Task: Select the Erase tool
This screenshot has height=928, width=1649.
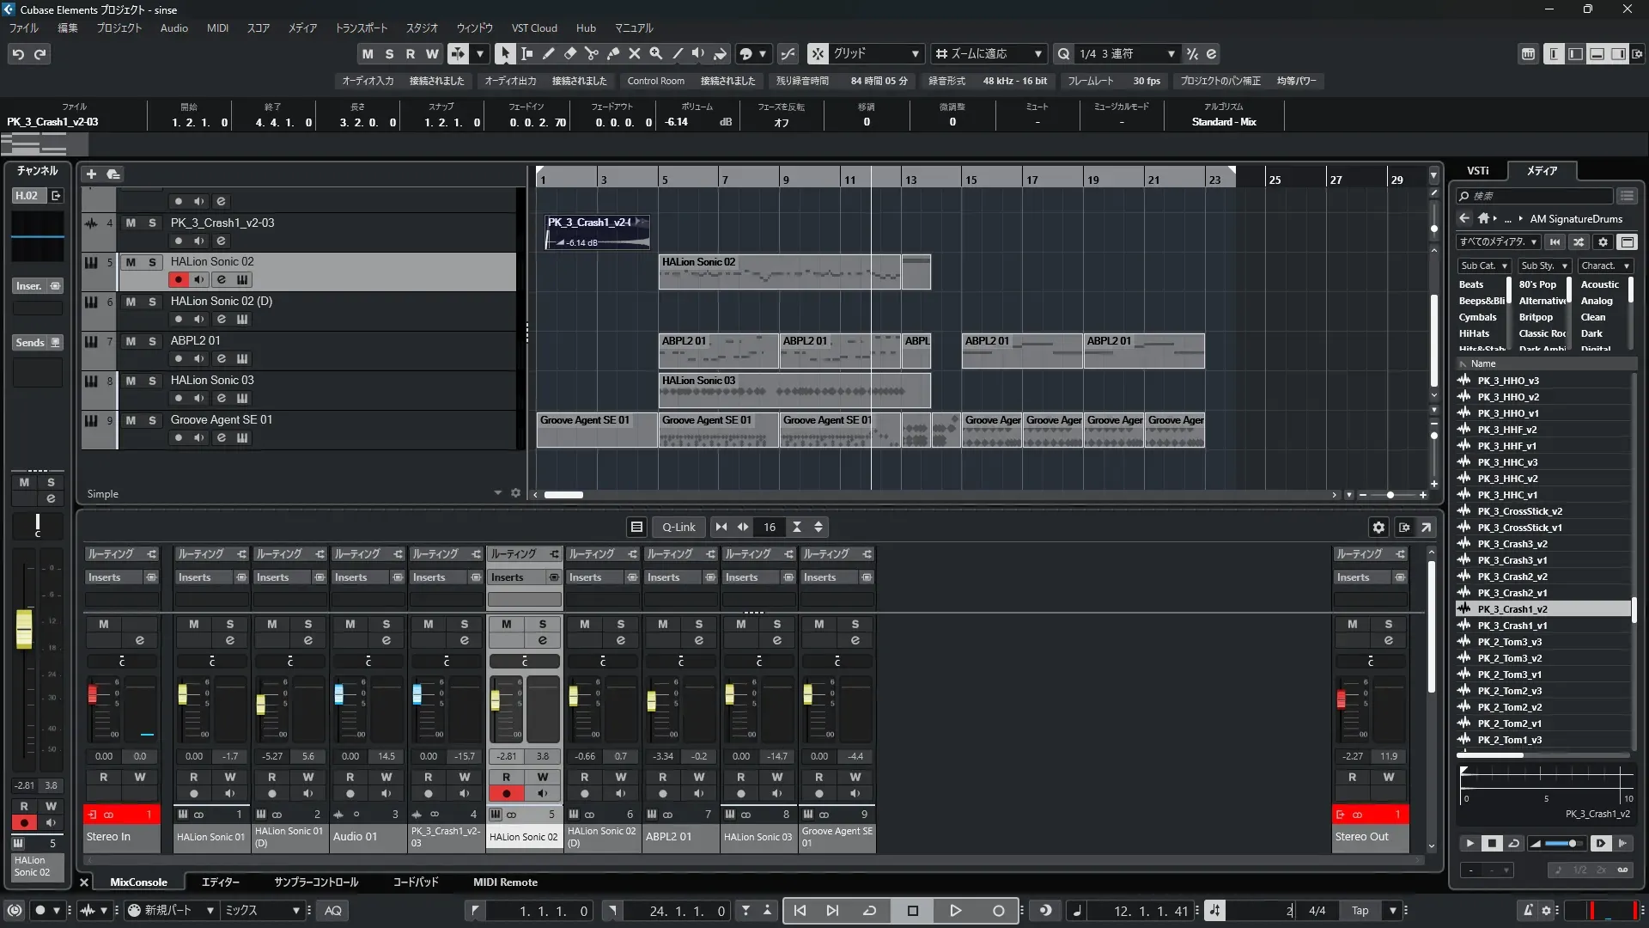Action: click(569, 53)
